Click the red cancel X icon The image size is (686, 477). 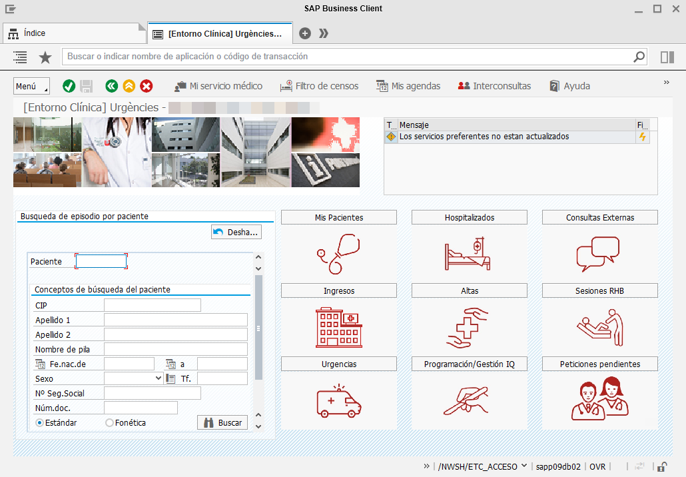pos(146,86)
